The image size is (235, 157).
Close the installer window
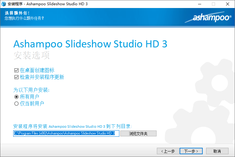pyautogui.click(x=228, y=4)
